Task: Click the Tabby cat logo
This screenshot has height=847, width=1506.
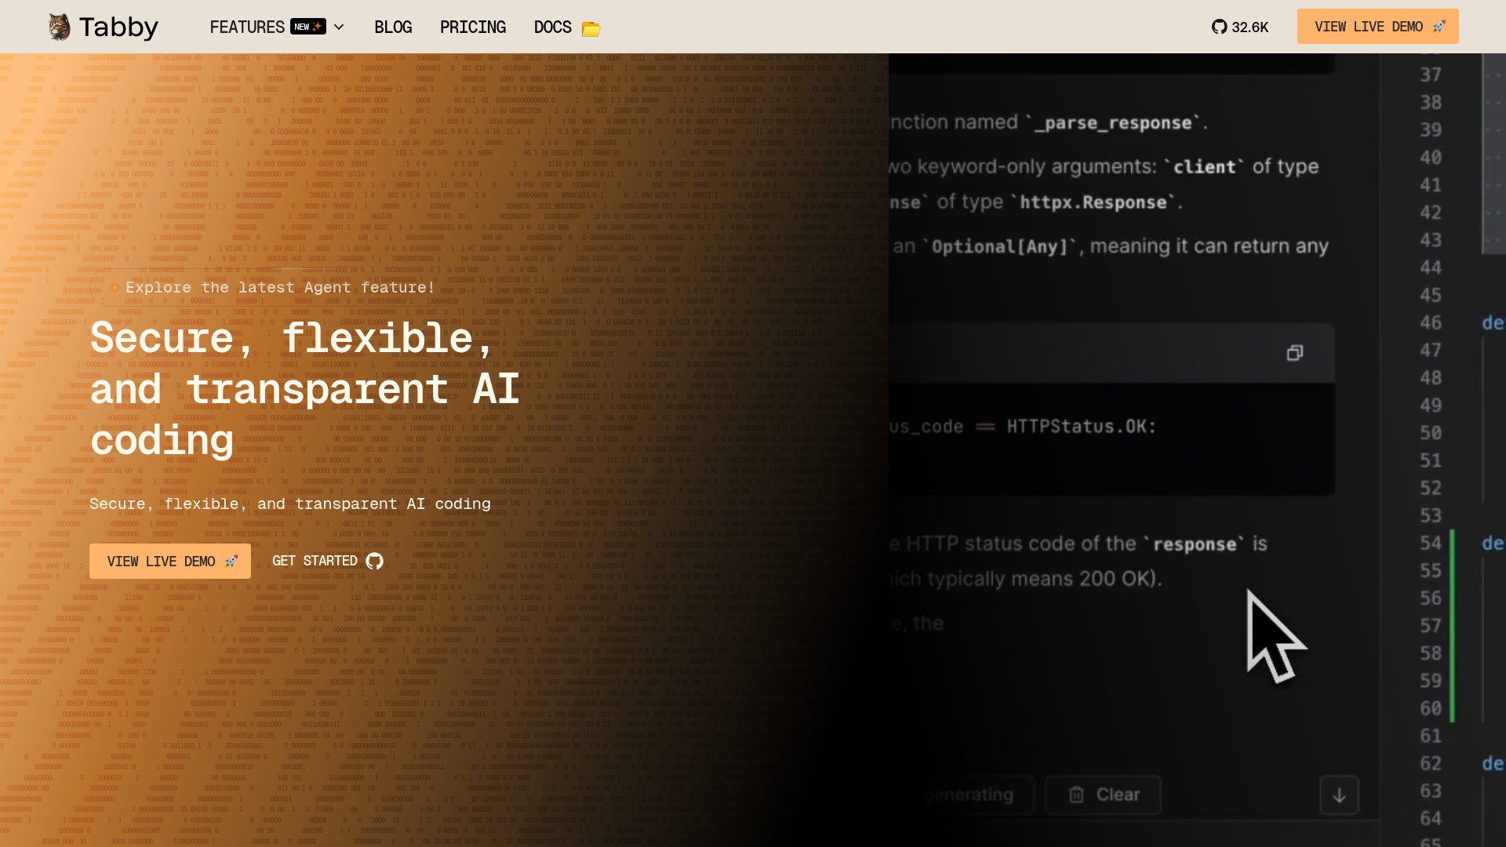Action: pyautogui.click(x=59, y=26)
